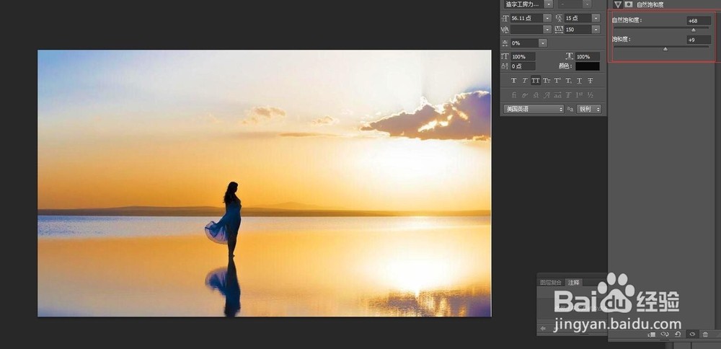Switch to the 注释 tab
Screen dimensions: 721x349
pos(573,283)
